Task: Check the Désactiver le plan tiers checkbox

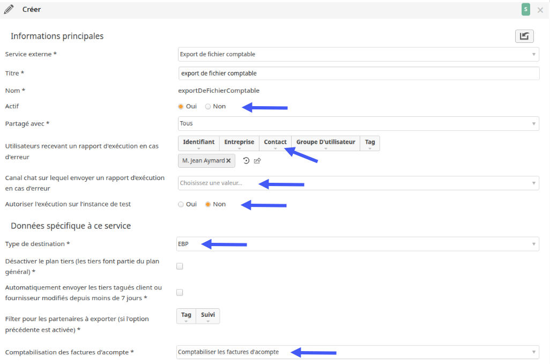Action: pyautogui.click(x=180, y=266)
